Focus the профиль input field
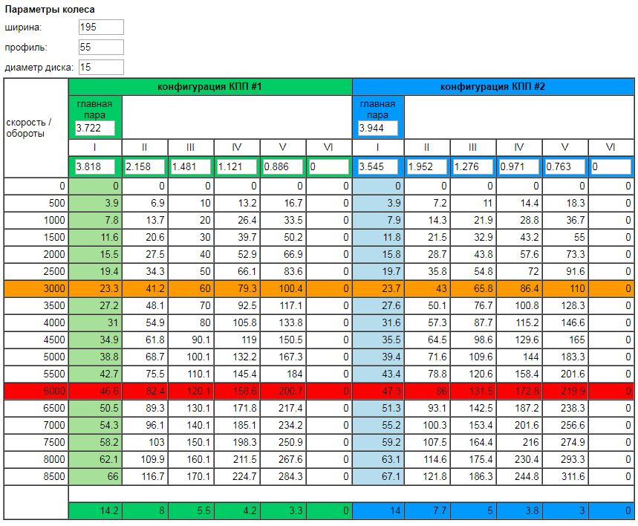This screenshot has width=638, height=526. [x=100, y=48]
